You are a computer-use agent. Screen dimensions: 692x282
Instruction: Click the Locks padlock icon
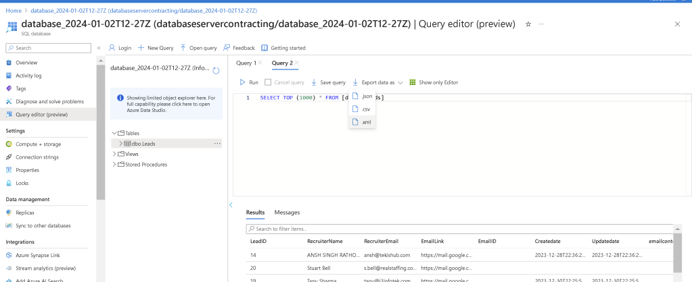pos(9,183)
